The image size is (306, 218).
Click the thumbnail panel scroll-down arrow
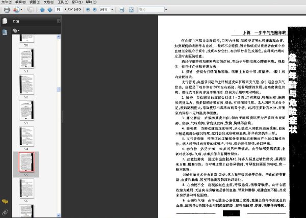click(59, 215)
